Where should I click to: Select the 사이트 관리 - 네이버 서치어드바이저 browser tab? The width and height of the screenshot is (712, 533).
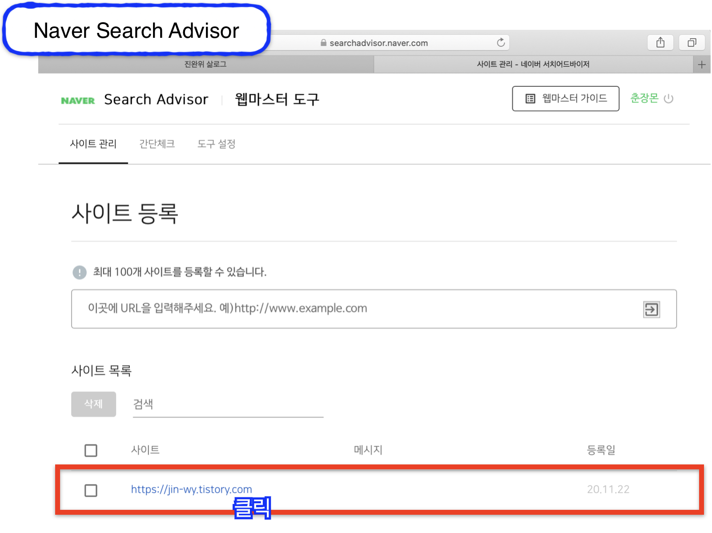coord(533,65)
